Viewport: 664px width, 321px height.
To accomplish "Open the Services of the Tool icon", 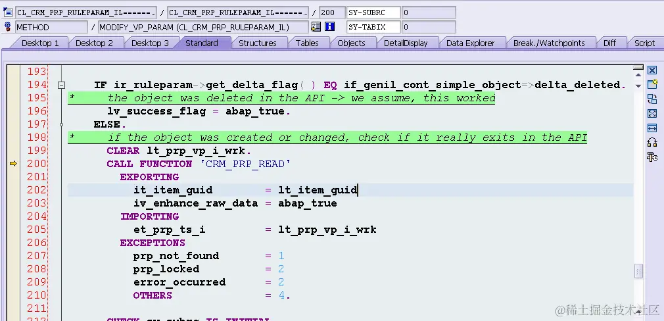I will 652,157.
